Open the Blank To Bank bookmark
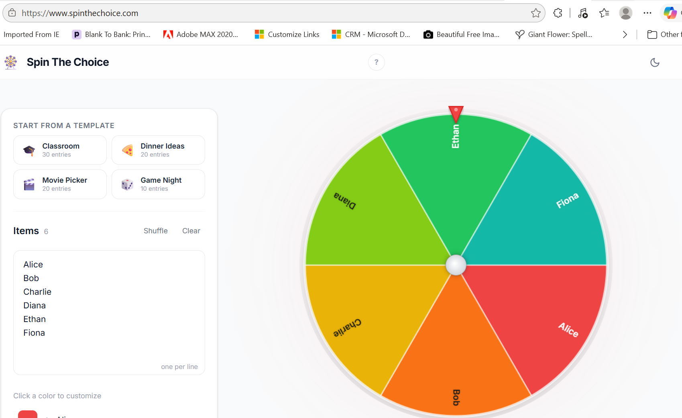This screenshot has width=682, height=418. coord(111,35)
